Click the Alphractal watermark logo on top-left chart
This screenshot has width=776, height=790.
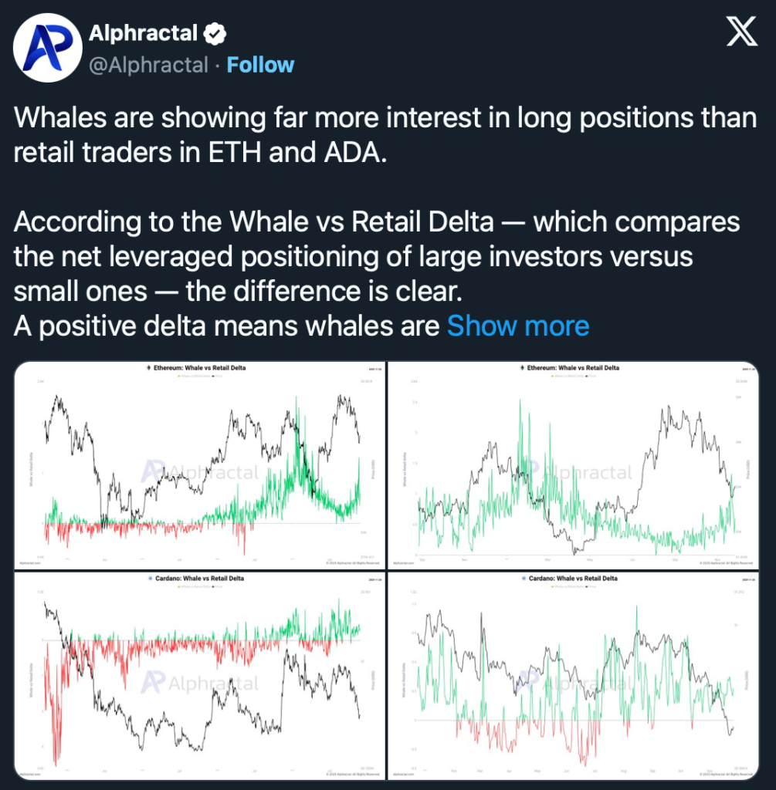(x=153, y=471)
